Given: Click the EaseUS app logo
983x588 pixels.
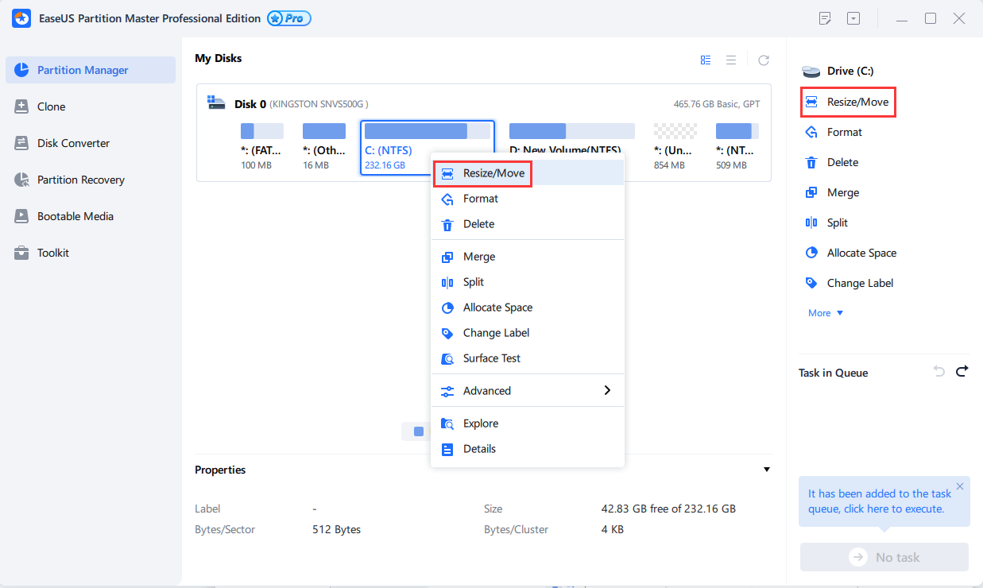Looking at the screenshot, I should tap(21, 18).
